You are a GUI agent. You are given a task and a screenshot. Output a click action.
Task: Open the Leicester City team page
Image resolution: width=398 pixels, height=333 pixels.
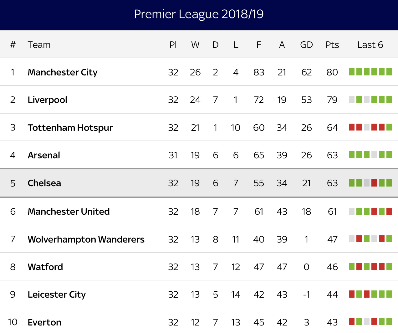(57, 295)
